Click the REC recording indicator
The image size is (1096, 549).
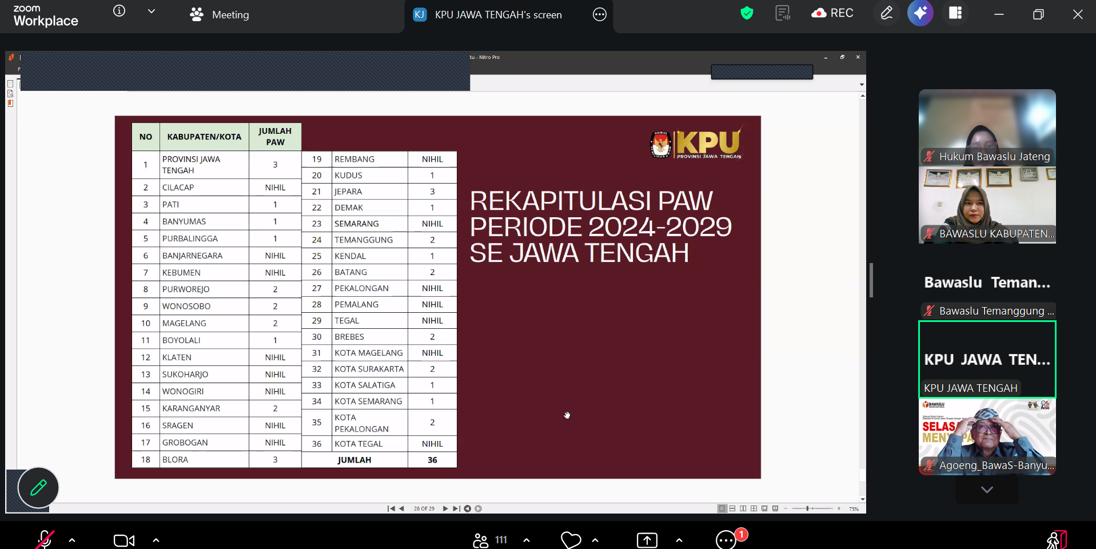coord(832,13)
